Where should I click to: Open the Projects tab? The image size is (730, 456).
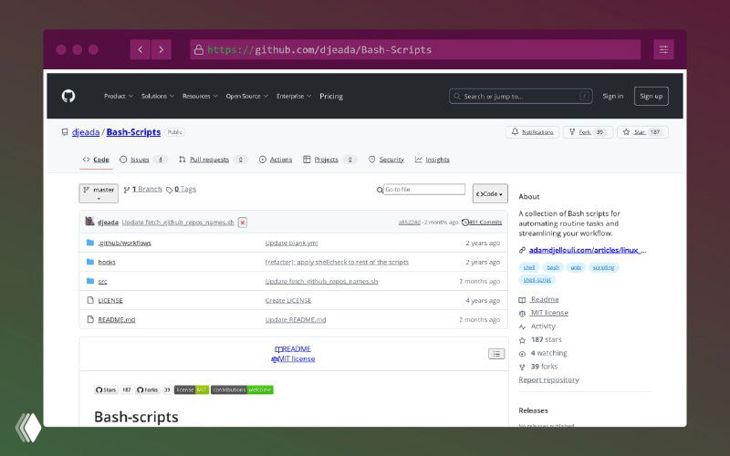(329, 160)
